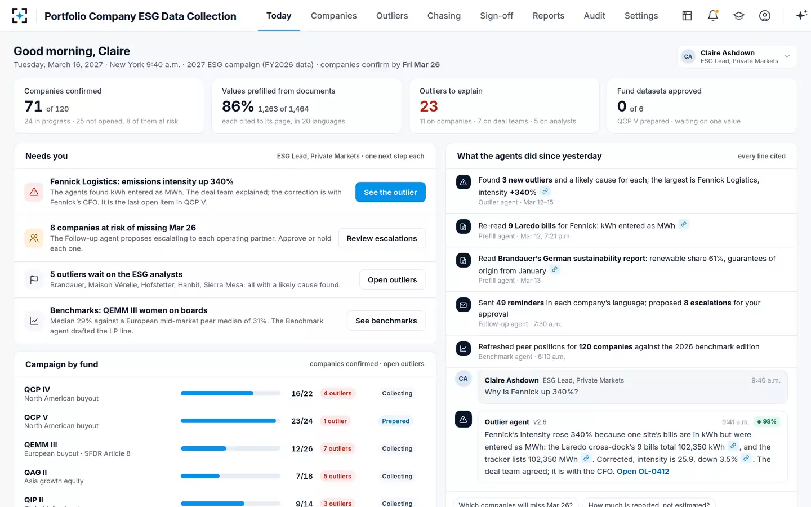This screenshot has width=811, height=507.
Task: Click Review escalations button
Action: click(382, 238)
